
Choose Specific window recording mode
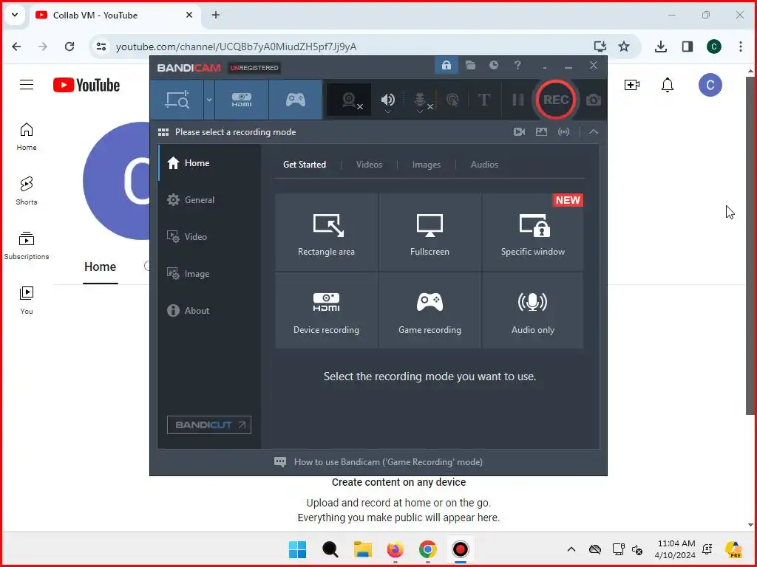coord(532,232)
